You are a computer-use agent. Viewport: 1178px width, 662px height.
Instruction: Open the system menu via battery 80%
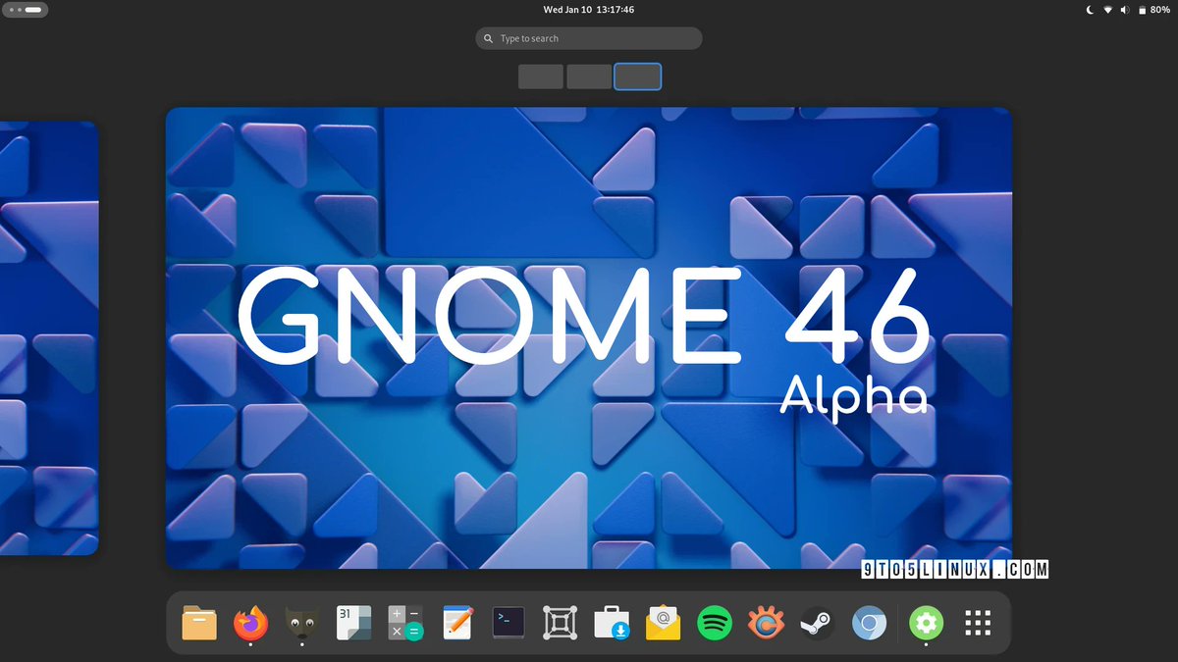click(x=1152, y=10)
